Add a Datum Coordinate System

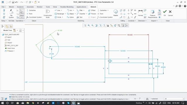click(x=34, y=17)
